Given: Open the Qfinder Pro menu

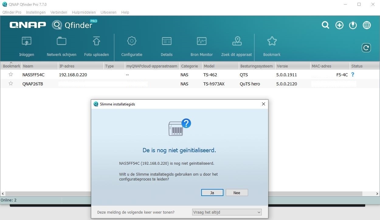Looking at the screenshot, I should [12, 12].
